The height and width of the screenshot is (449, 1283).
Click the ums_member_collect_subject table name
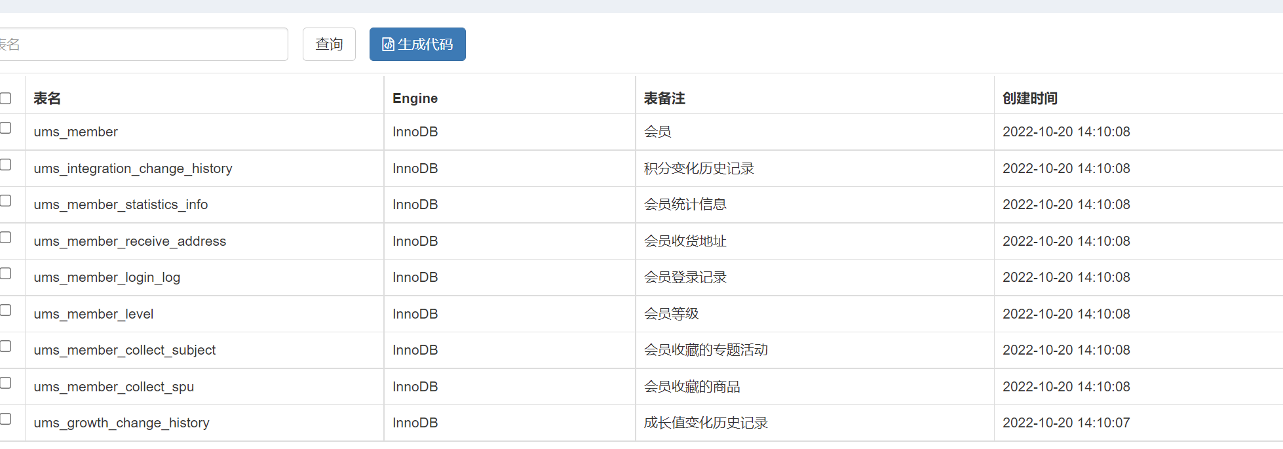pyautogui.click(x=124, y=350)
